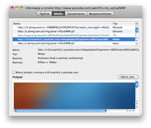Click the preview scroll down arrow

click(137, 107)
